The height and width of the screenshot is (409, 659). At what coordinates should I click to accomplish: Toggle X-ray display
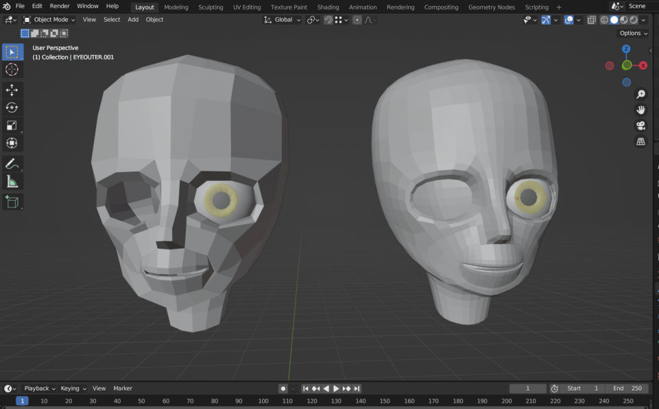pyautogui.click(x=591, y=20)
